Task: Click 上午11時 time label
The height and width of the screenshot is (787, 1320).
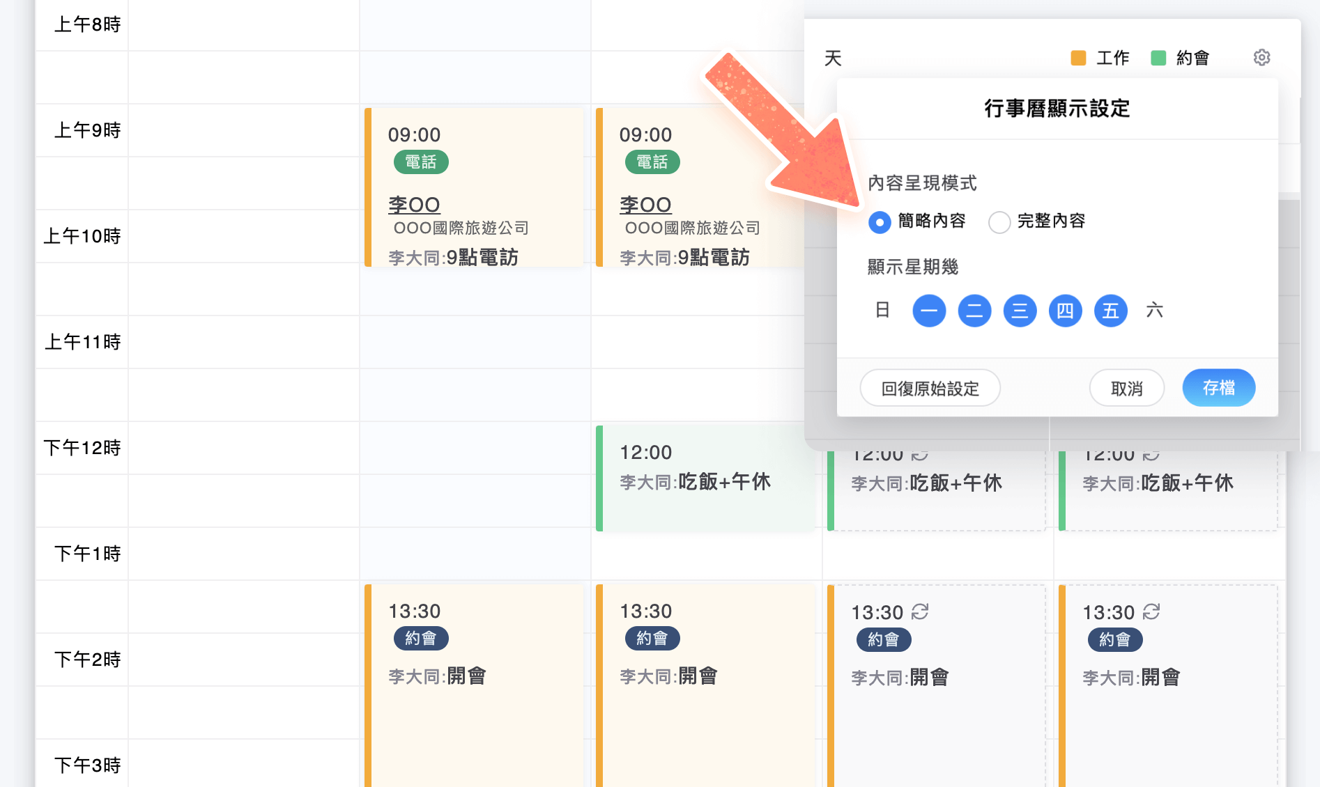Action: [x=83, y=342]
